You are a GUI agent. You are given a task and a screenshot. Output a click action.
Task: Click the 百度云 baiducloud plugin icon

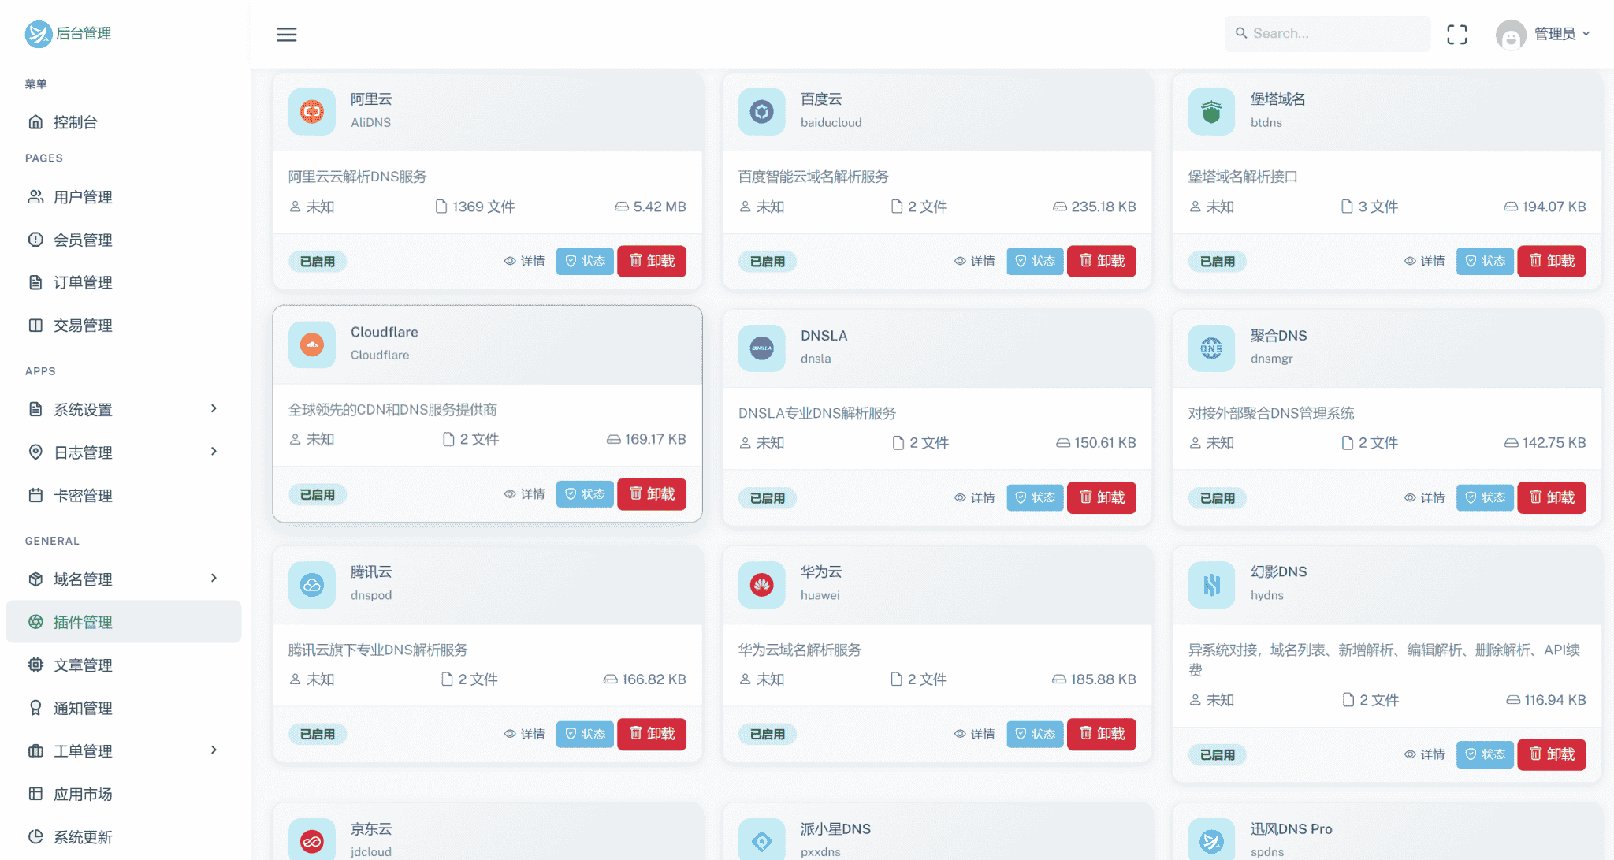tap(761, 112)
